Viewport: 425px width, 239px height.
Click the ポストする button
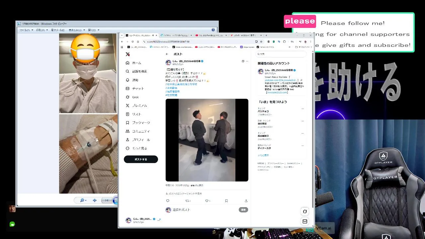[x=141, y=159]
